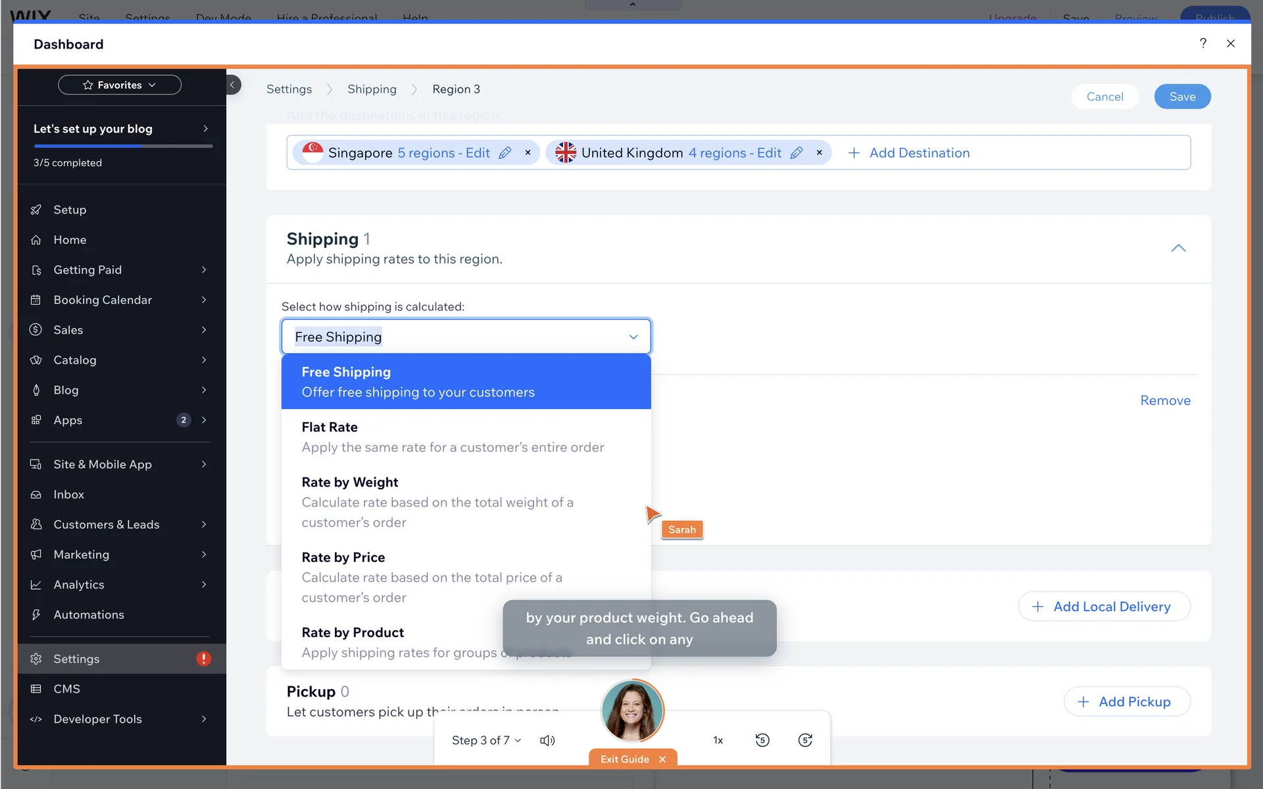This screenshot has height=789, width=1263.
Task: Click the Settings alert badge icon
Action: (x=203, y=659)
